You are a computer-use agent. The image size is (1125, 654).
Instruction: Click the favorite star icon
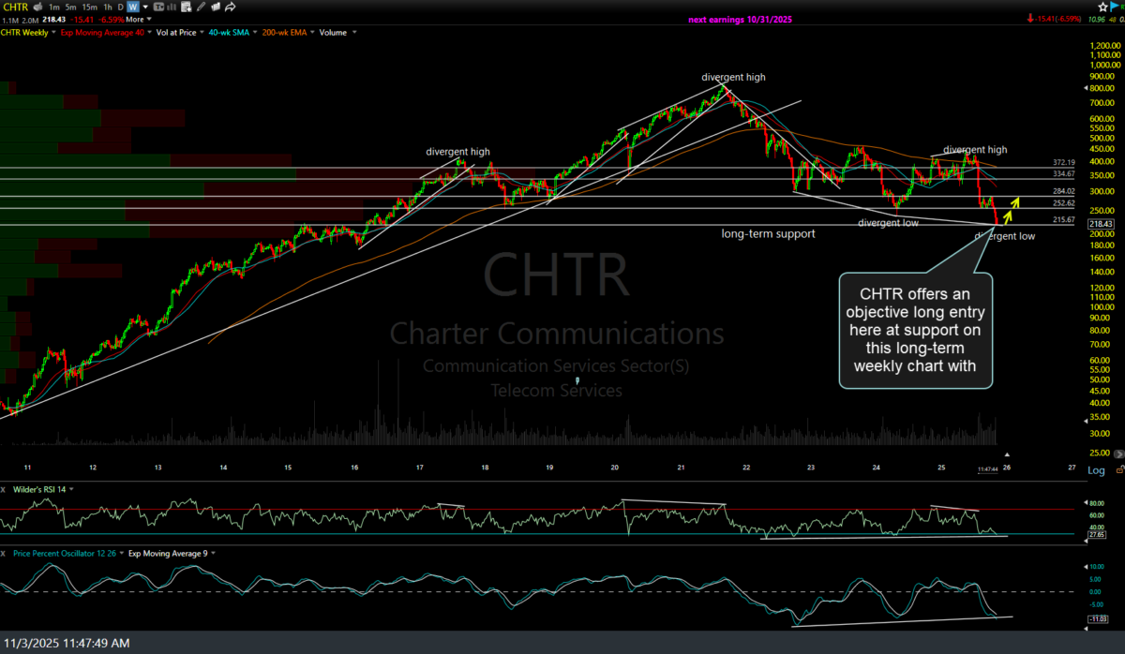1102,7
